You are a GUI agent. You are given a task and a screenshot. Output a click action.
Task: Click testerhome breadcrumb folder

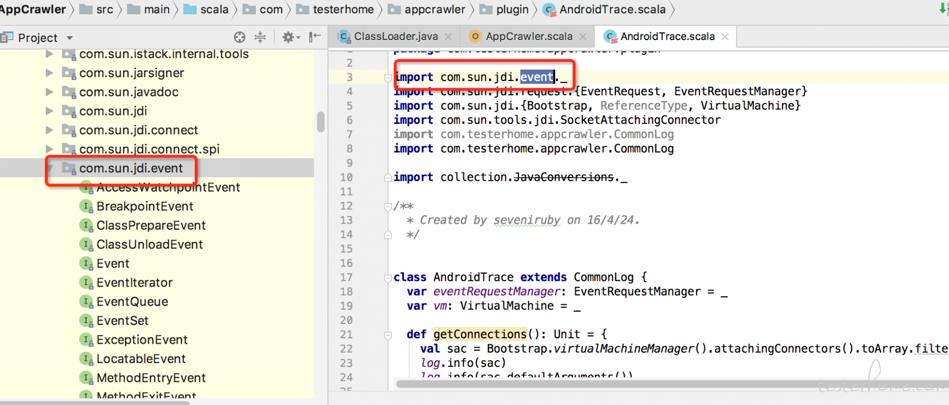pos(336,9)
